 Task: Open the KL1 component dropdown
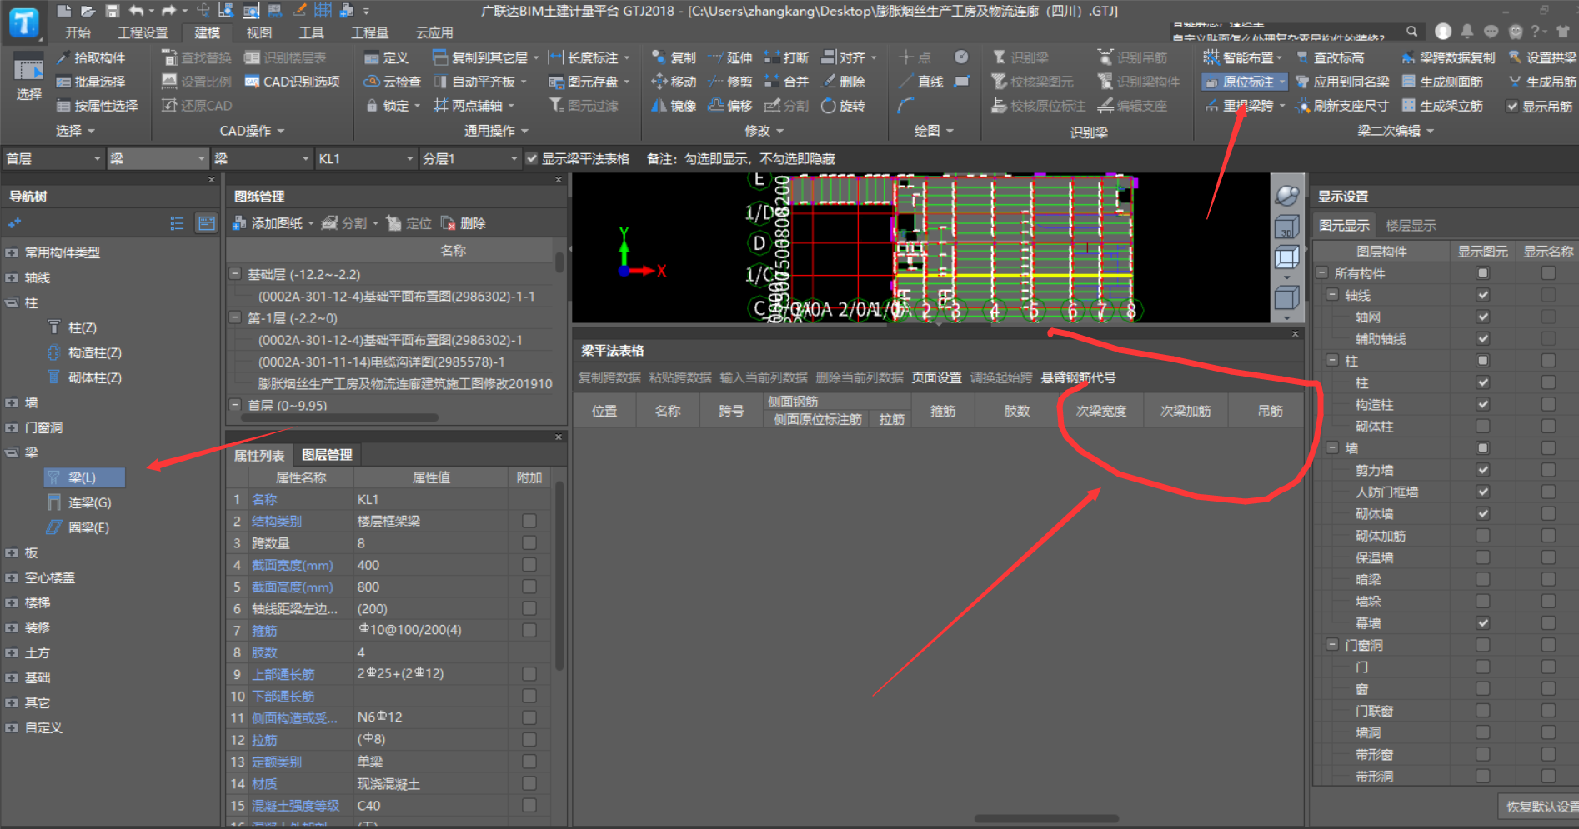pos(365,158)
